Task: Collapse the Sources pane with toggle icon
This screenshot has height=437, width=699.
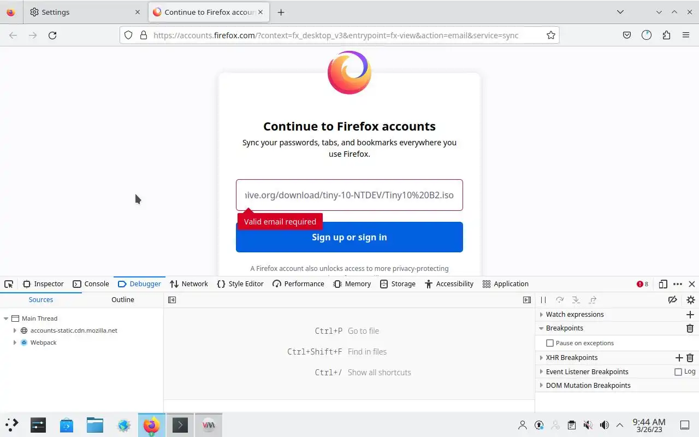Action: 172,300
